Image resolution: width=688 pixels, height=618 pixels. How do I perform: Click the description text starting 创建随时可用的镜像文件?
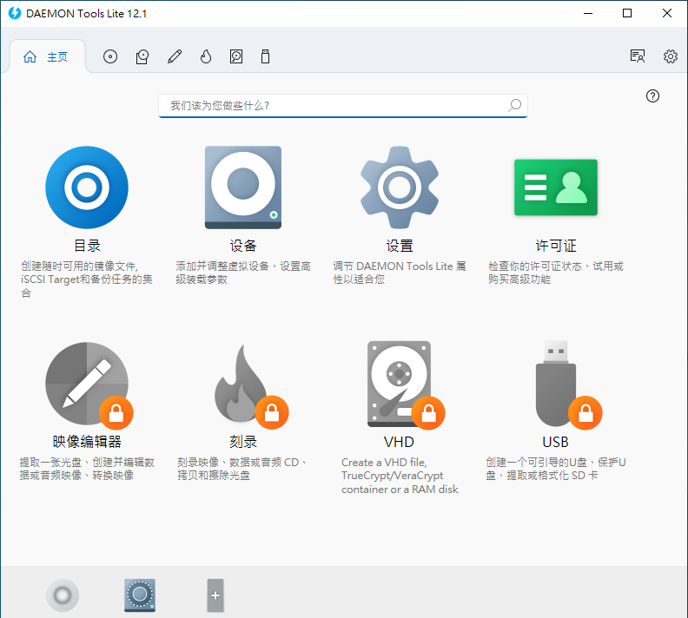(87, 279)
